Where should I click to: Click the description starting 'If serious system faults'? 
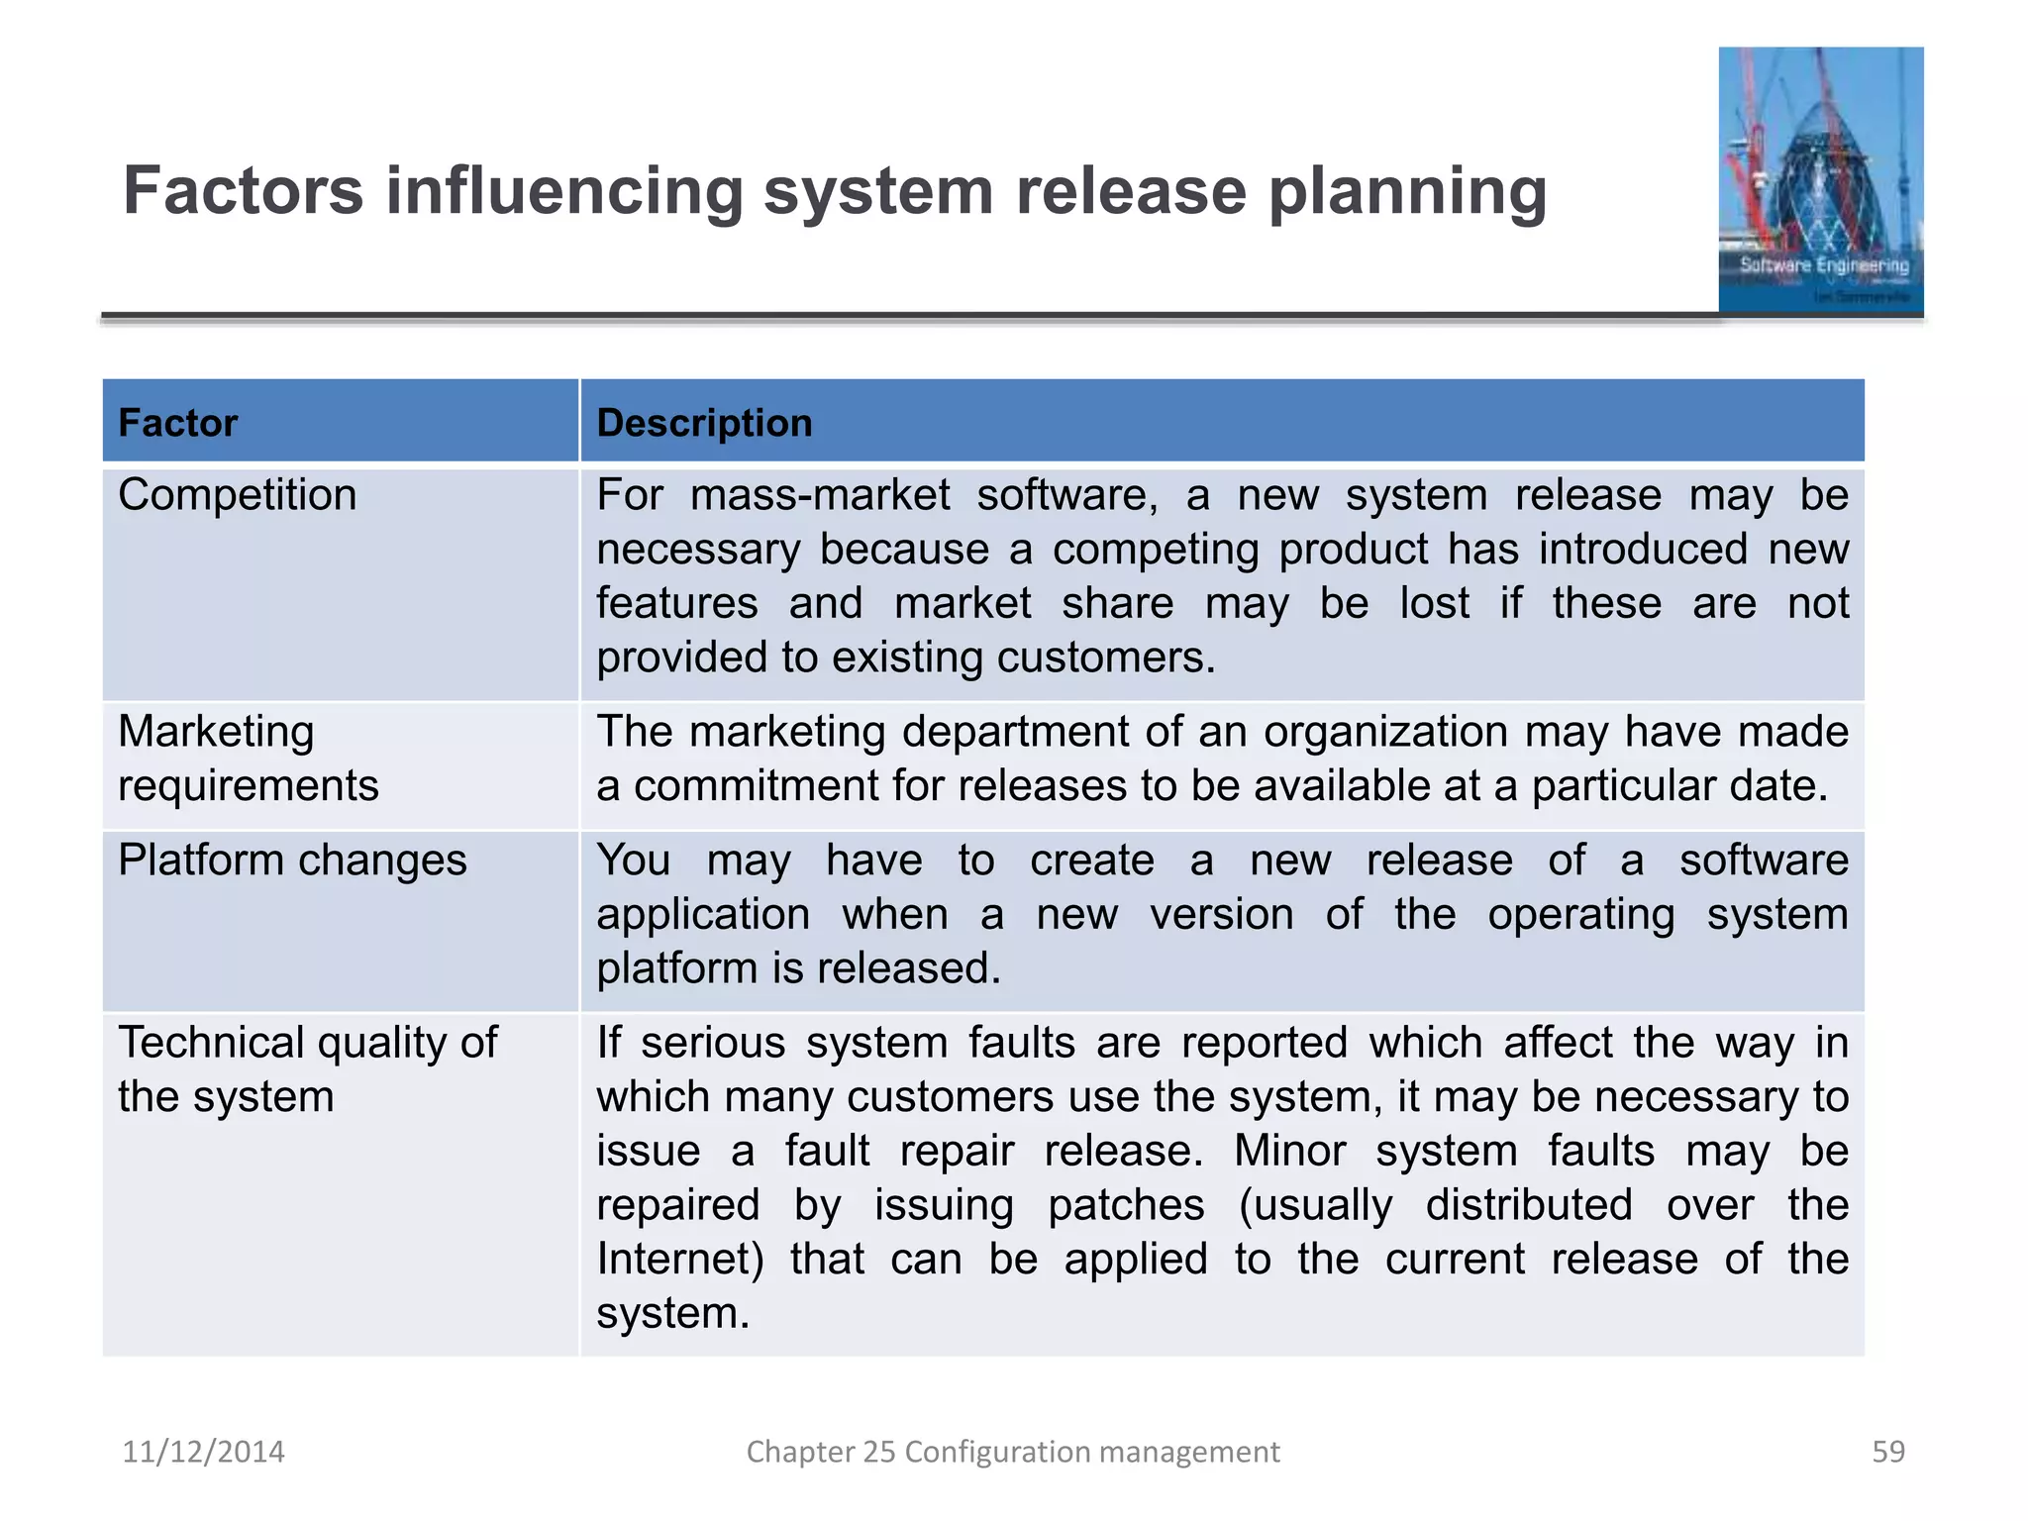click(1222, 1184)
